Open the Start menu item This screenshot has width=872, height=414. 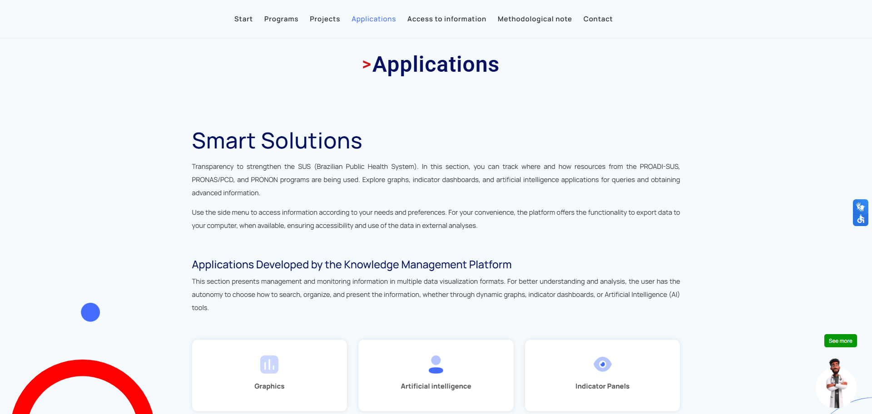[x=243, y=19]
